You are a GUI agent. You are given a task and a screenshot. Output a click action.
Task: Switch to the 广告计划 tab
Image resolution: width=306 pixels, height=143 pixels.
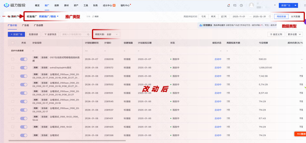[x=12, y=26]
